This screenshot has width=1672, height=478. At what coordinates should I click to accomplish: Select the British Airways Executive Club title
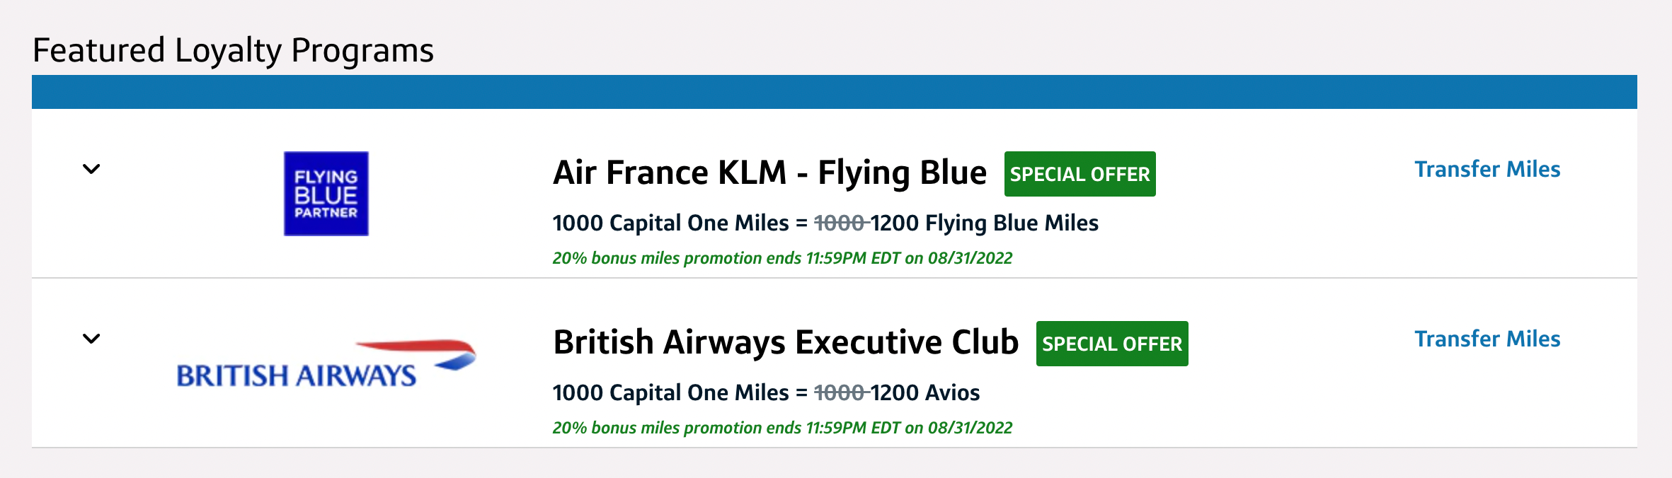click(786, 342)
